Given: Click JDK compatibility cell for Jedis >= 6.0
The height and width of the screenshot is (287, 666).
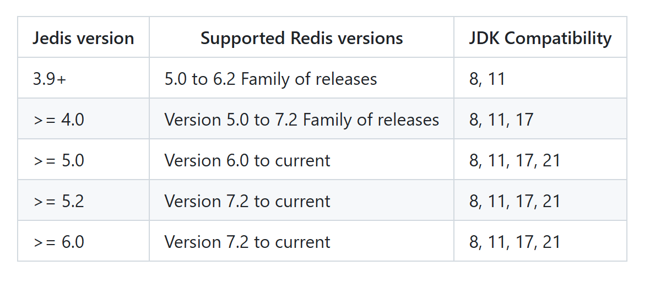Looking at the screenshot, I should tap(515, 242).
